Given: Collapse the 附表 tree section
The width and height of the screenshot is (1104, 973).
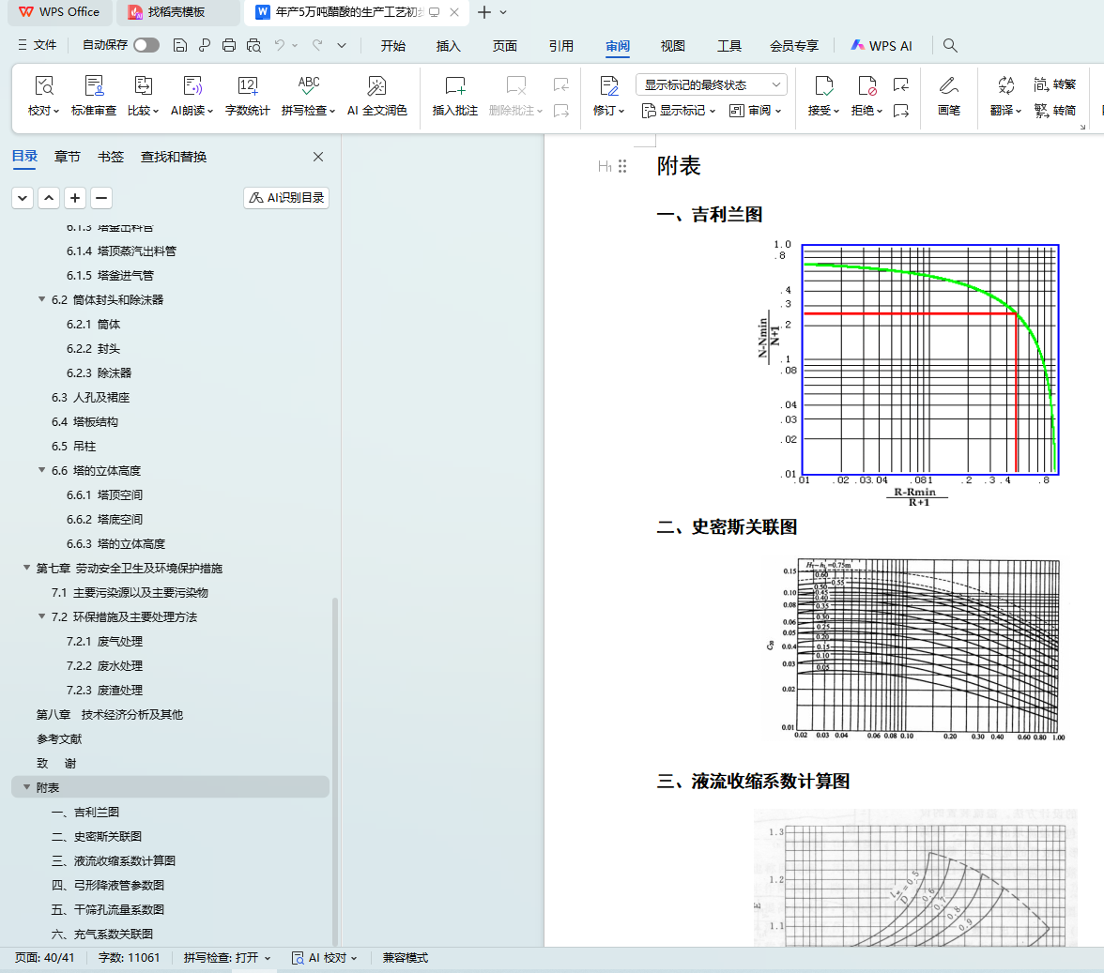Looking at the screenshot, I should click(26, 787).
